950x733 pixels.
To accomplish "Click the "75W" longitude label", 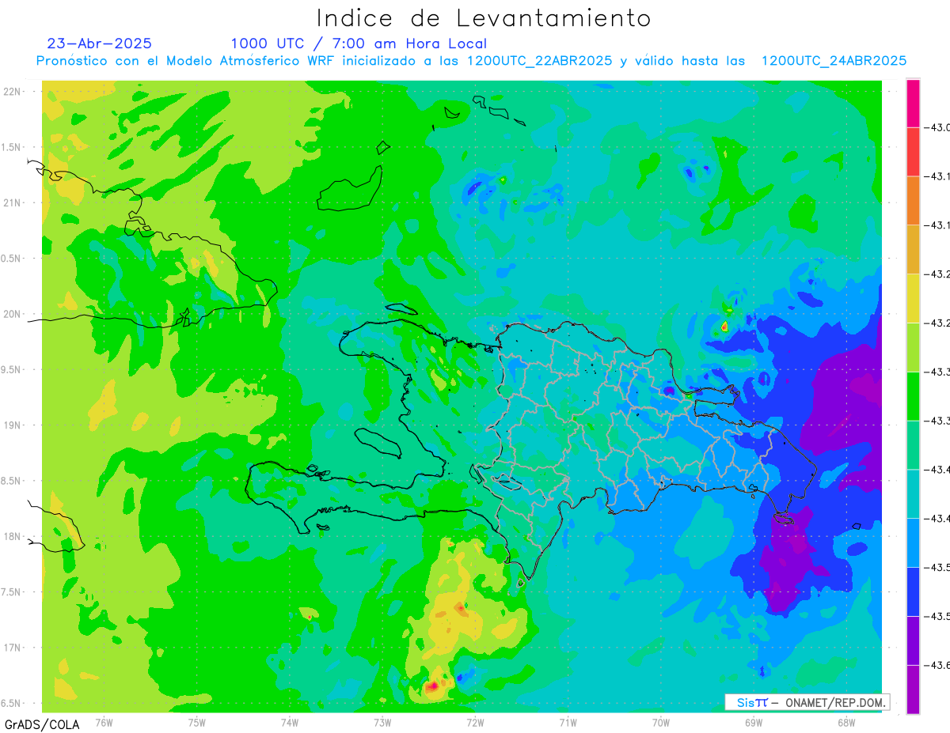I will coord(197,722).
